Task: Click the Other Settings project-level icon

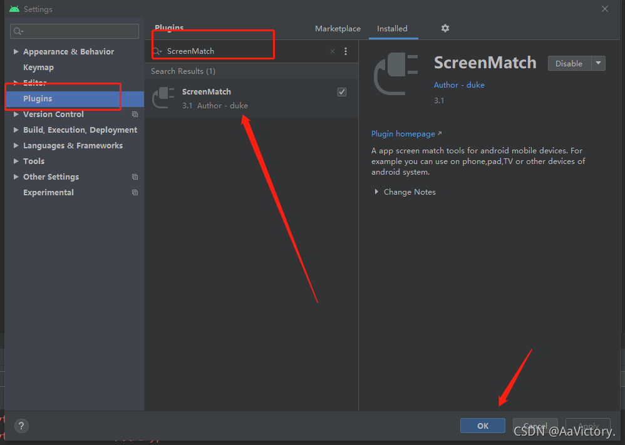Action: [135, 177]
